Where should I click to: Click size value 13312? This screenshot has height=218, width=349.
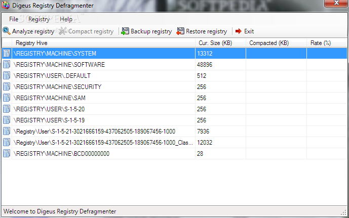tap(205, 53)
